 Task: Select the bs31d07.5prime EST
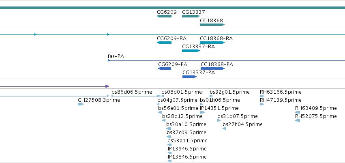pos(219,120)
